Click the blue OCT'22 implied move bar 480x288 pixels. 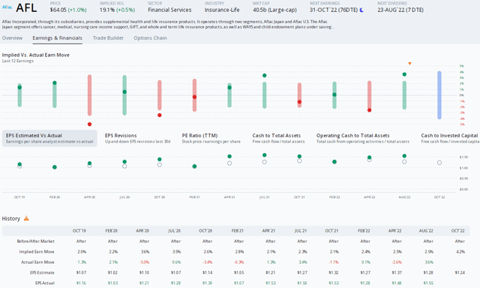(439, 95)
